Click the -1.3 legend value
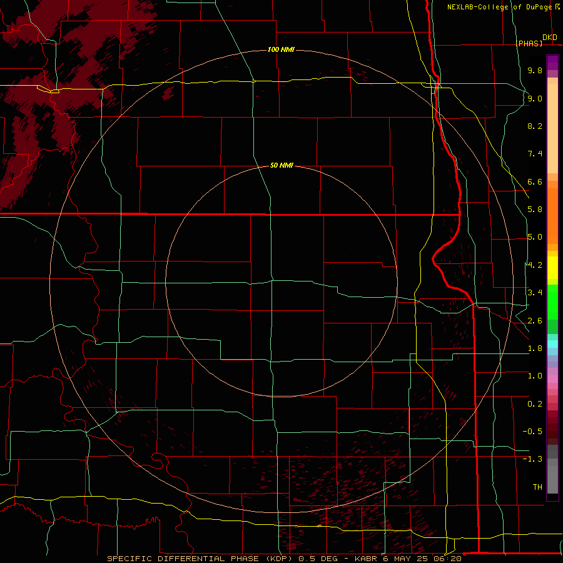 [x=532, y=459]
